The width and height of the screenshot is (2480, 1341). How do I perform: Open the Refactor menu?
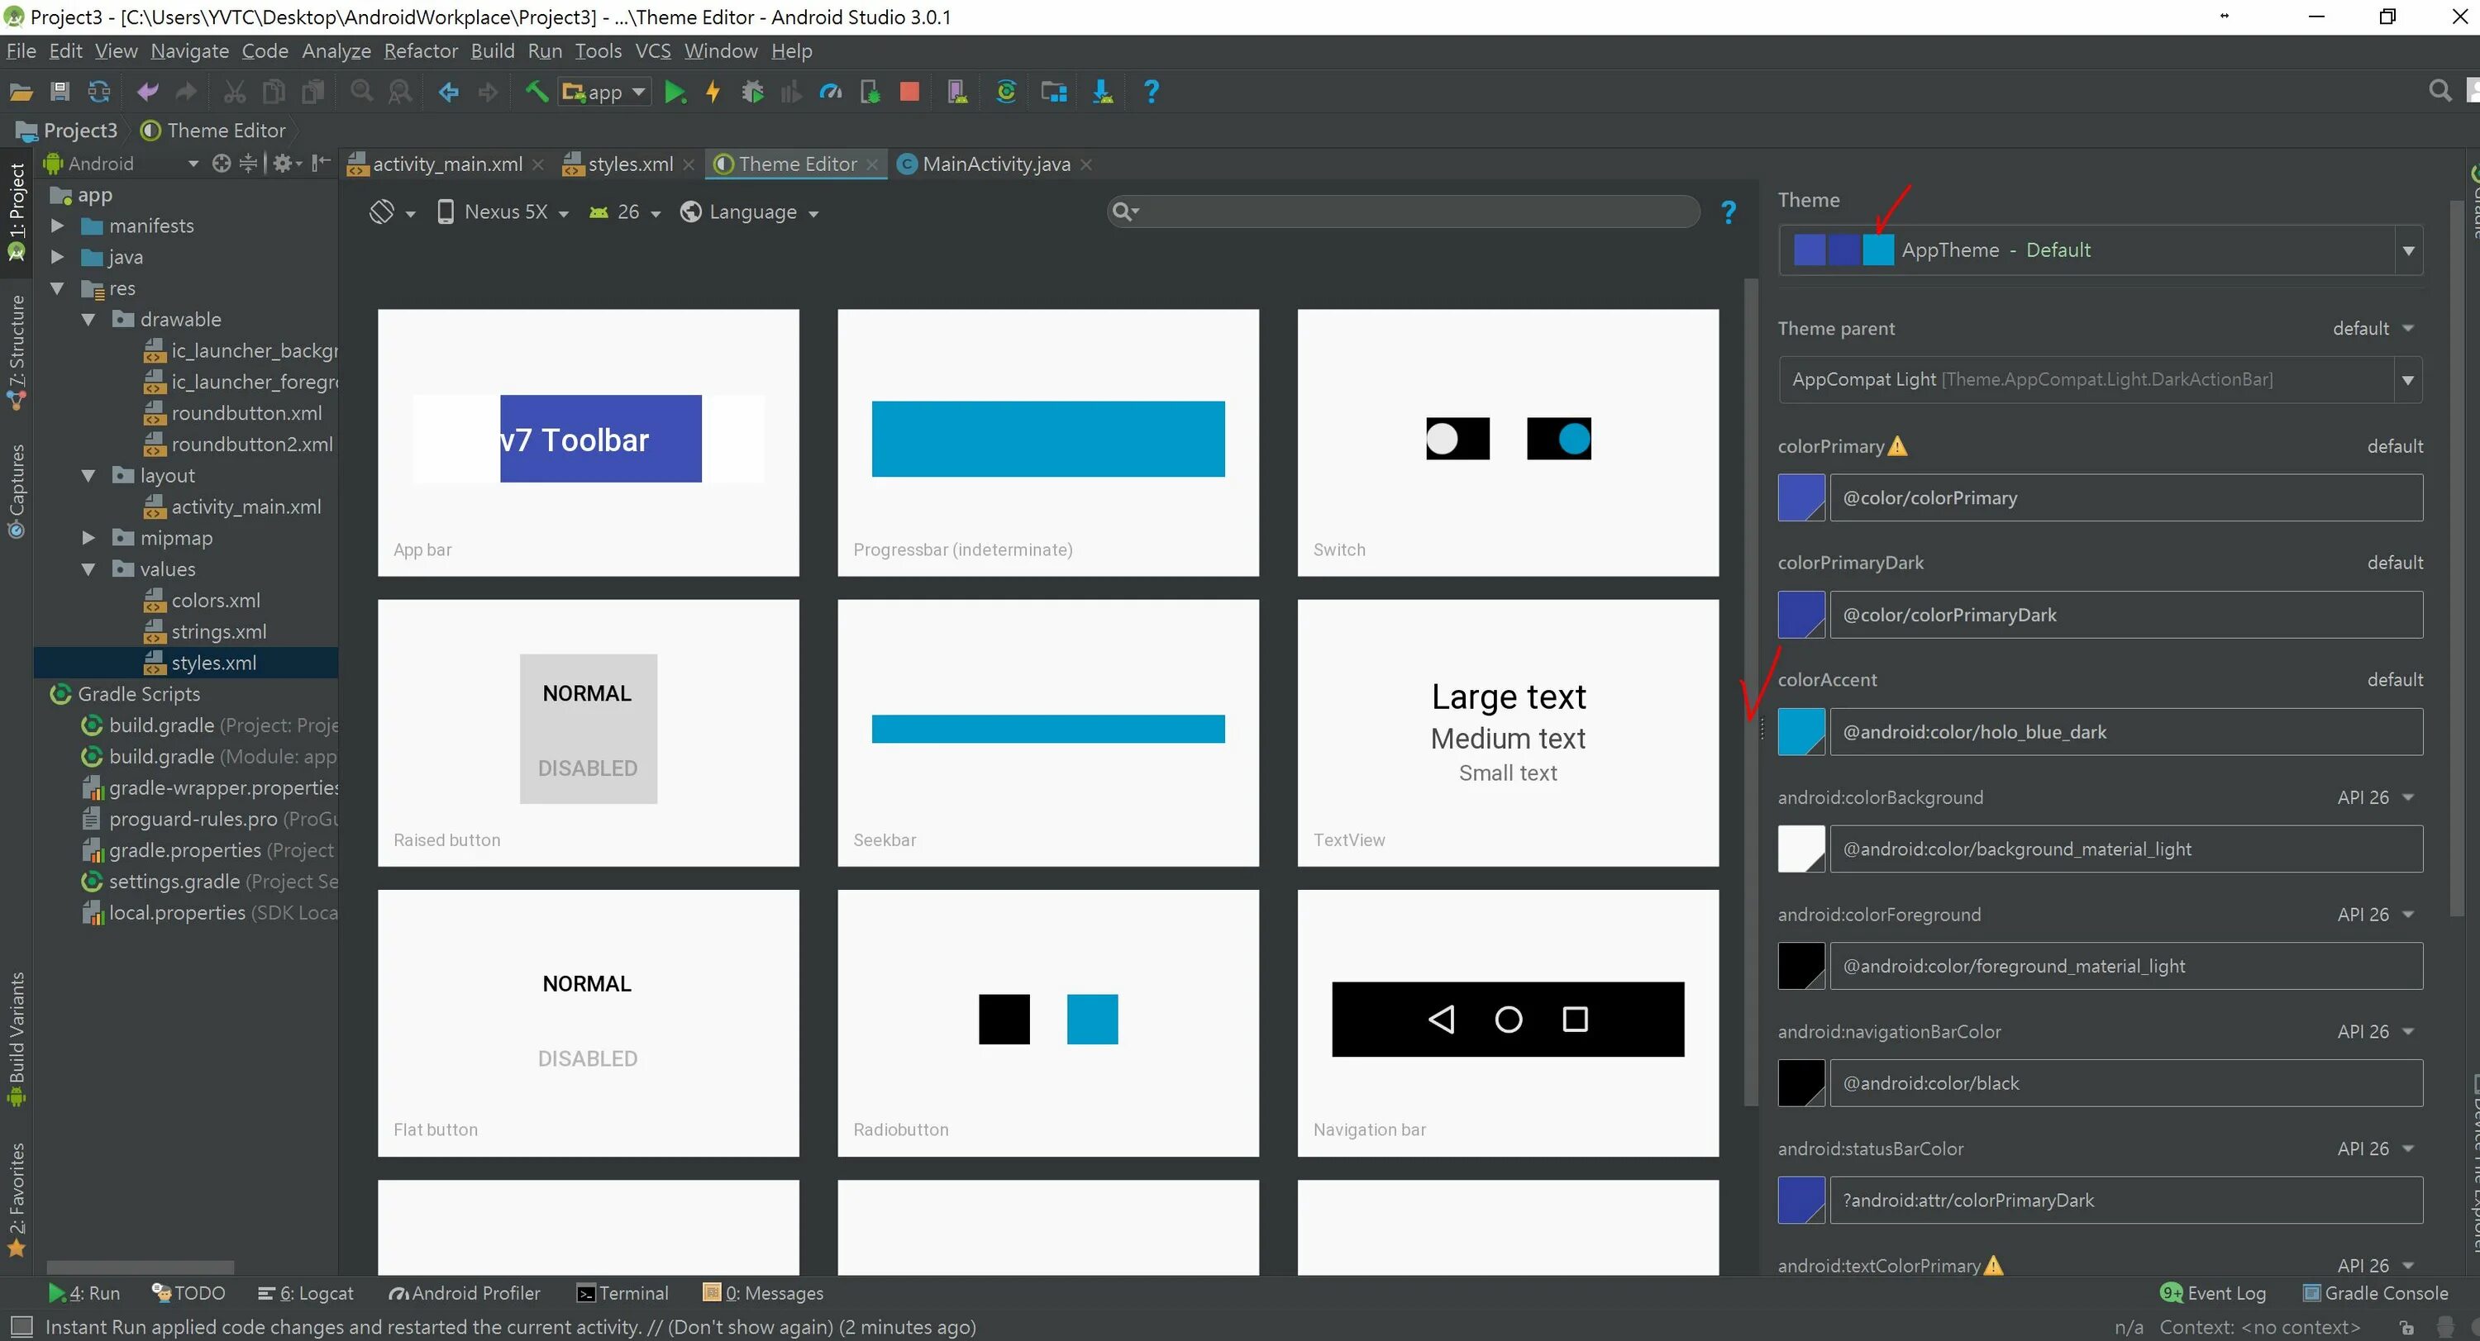(x=420, y=51)
